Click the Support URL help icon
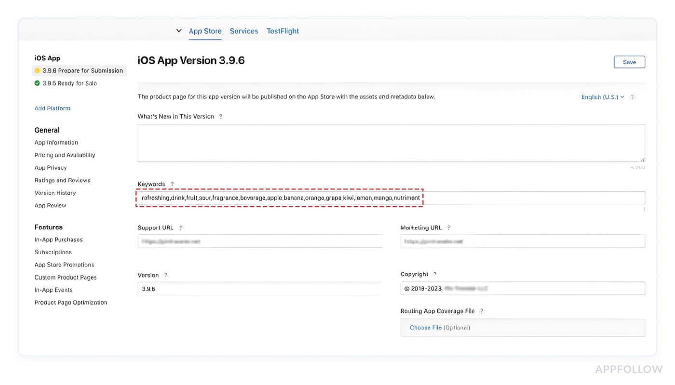The image size is (675, 385). coord(181,227)
